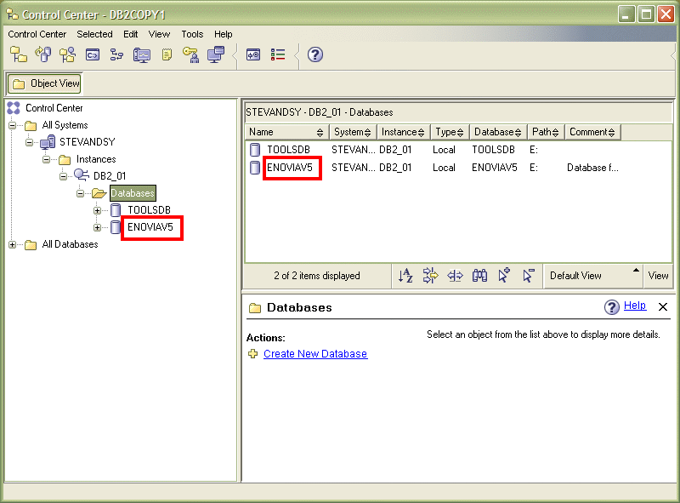
Task: Open the Control Center menu
Action: click(37, 34)
